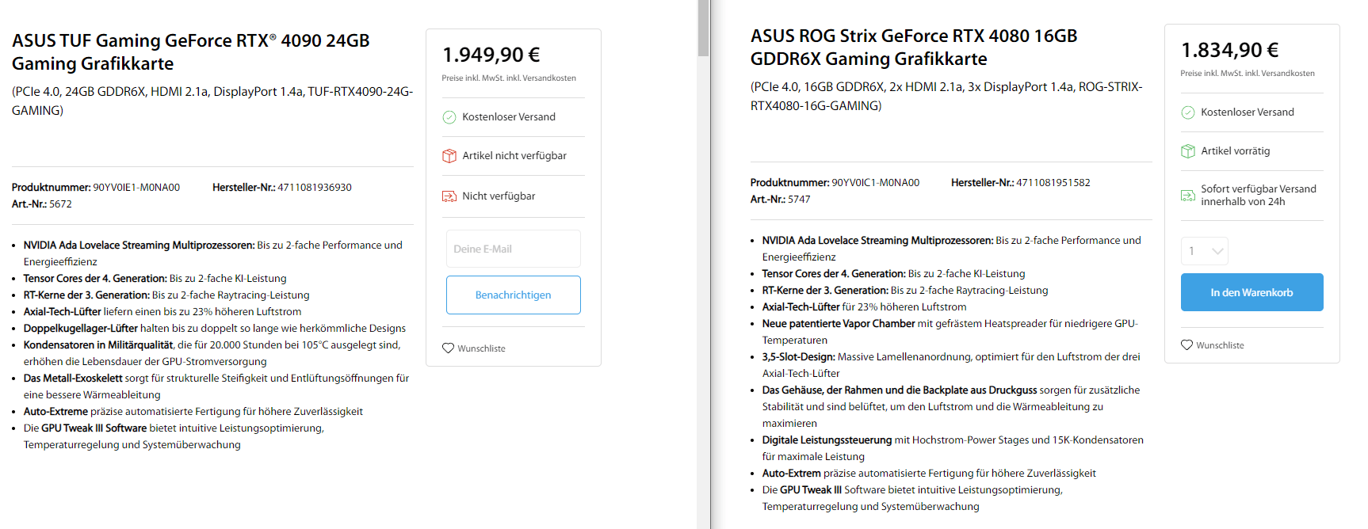Click the green truck icon beside Sofort verfügbar

[x=1187, y=196]
